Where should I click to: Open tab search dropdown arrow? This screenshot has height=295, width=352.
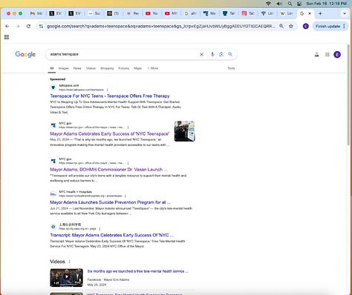(345, 13)
